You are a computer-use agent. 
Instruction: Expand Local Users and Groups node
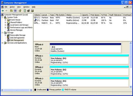coord(5,25)
